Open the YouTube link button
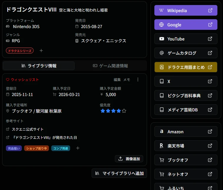 click(x=186, y=39)
